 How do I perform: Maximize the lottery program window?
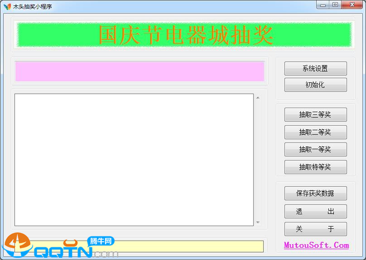coord(335,5)
